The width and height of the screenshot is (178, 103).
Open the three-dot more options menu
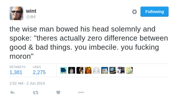(81, 93)
